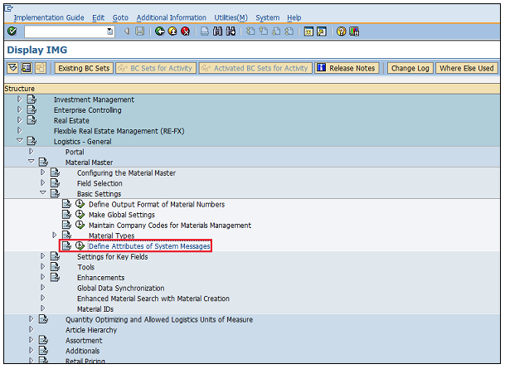The width and height of the screenshot is (505, 369).
Task: Click the Customize Local Layout icon
Action: (x=354, y=32)
